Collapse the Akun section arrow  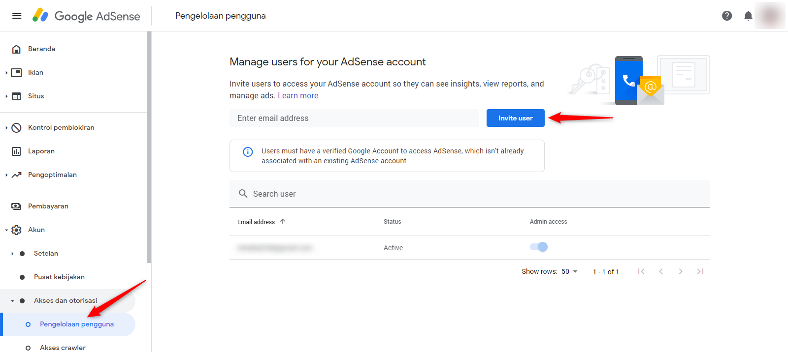coord(6,230)
